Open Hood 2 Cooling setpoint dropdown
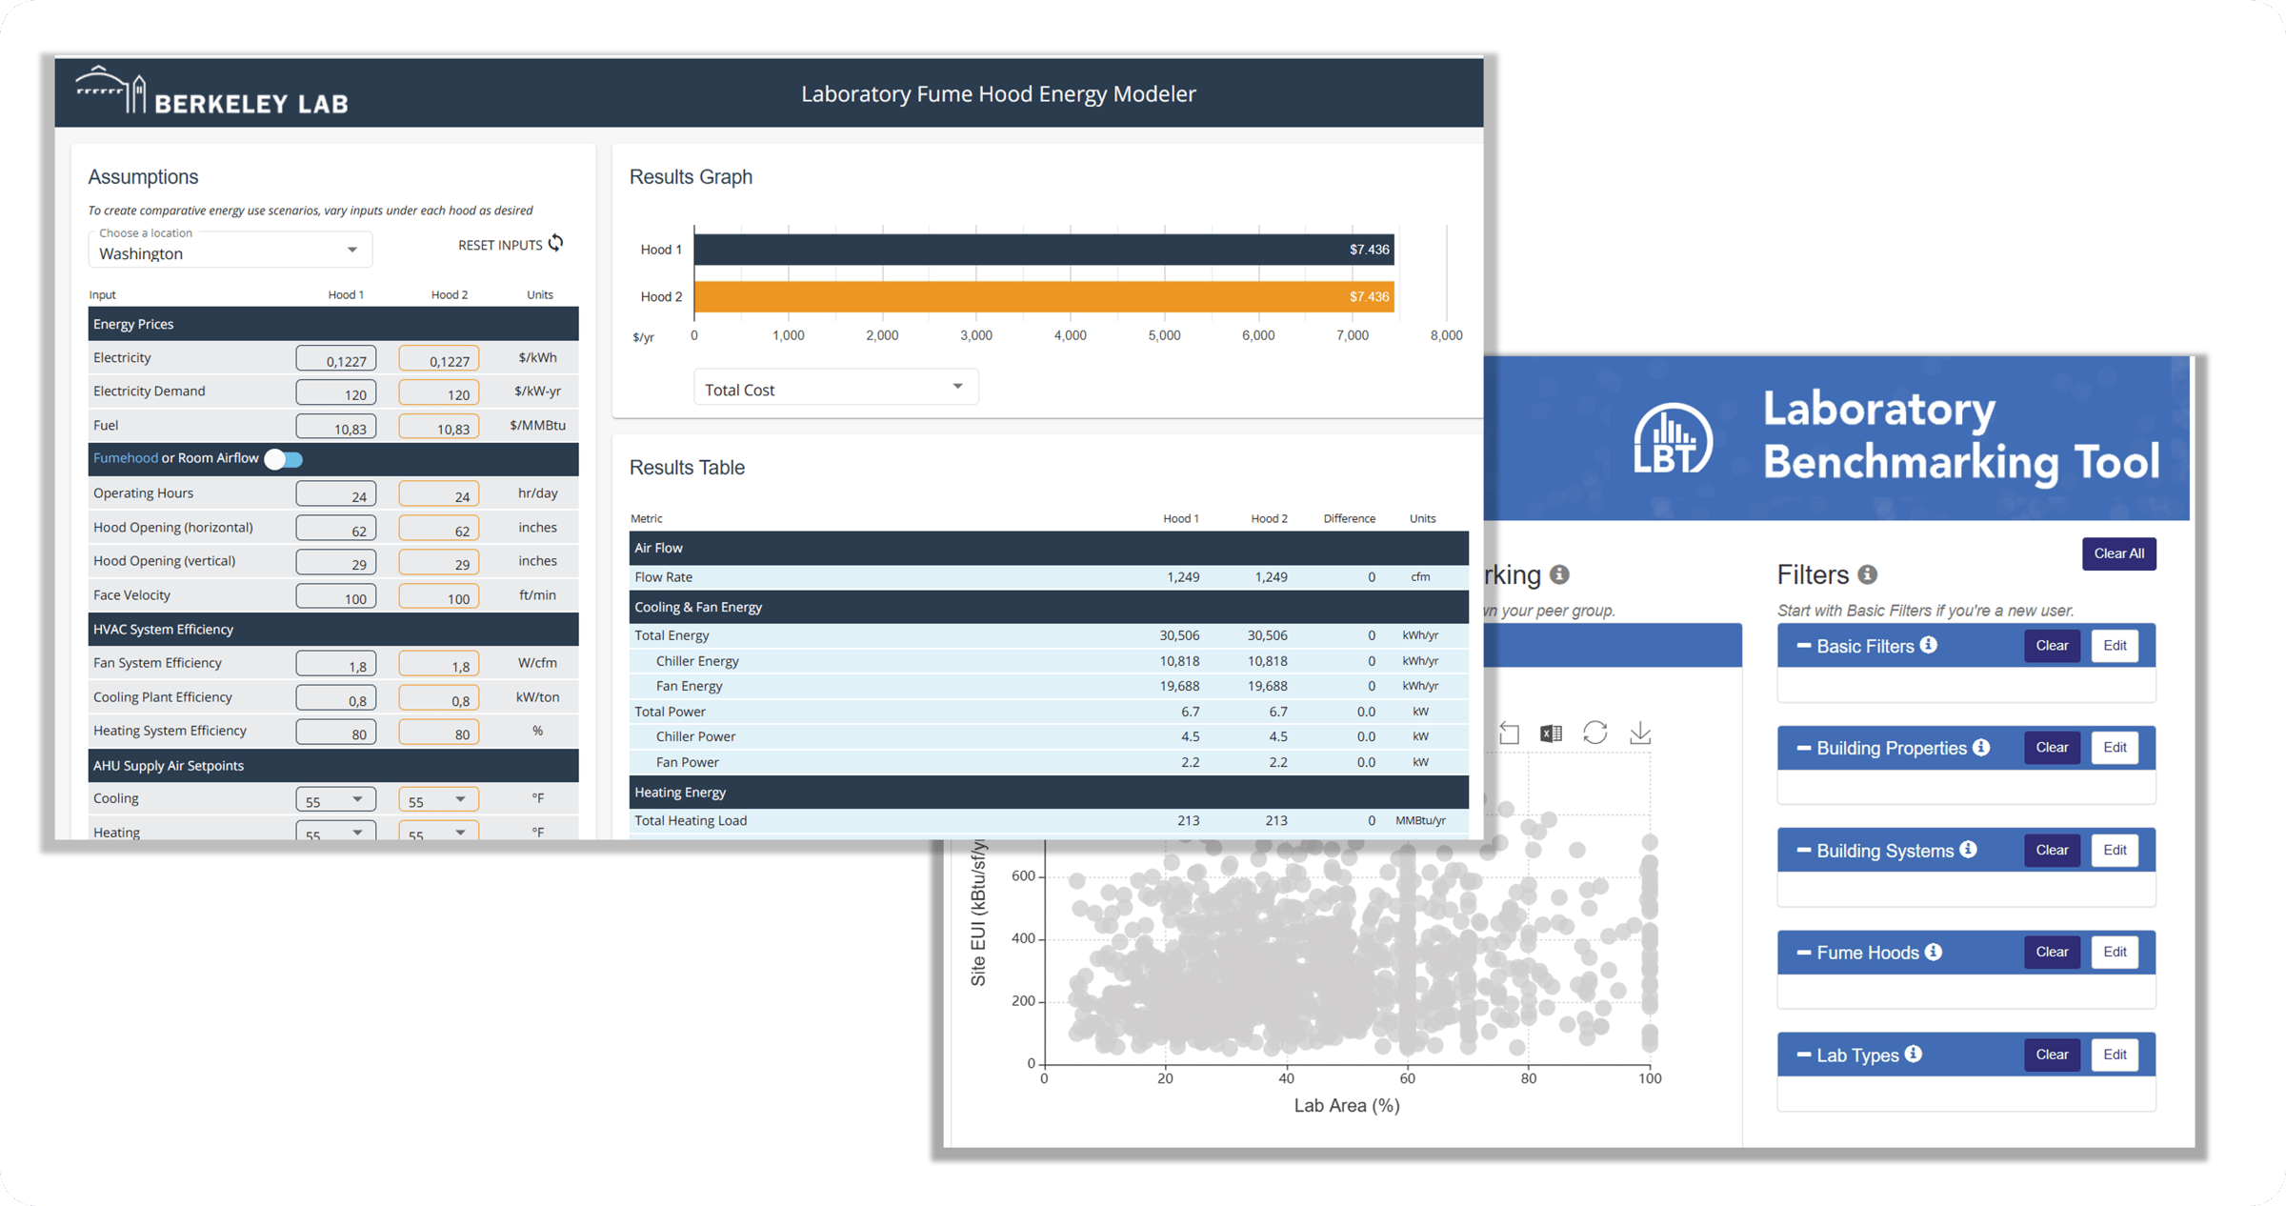The image size is (2286, 1206). pos(438,800)
